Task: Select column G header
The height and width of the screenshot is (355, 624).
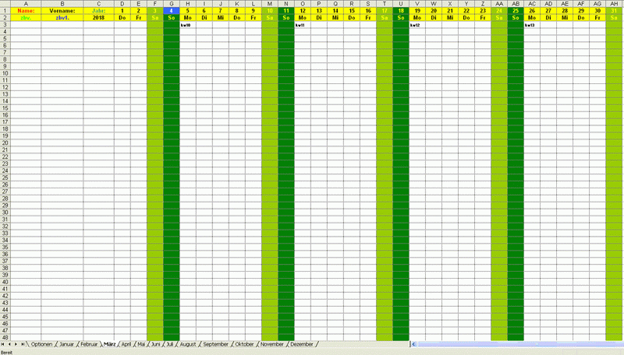Action: [x=171, y=4]
